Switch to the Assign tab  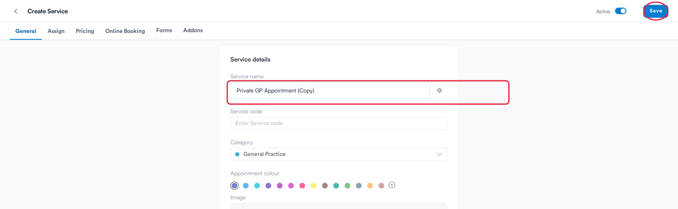pos(56,31)
